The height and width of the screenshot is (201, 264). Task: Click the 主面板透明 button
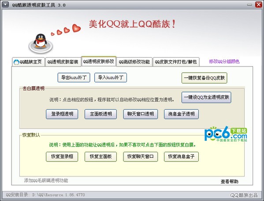100,114
